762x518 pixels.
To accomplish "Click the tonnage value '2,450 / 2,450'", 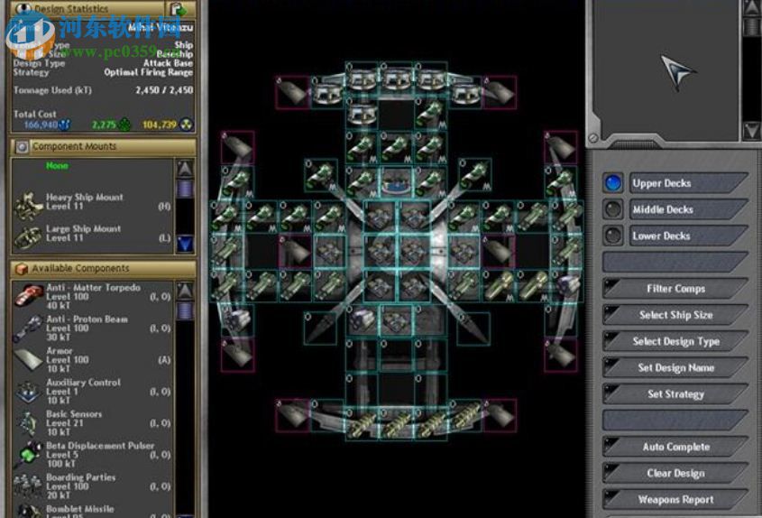I will point(164,90).
